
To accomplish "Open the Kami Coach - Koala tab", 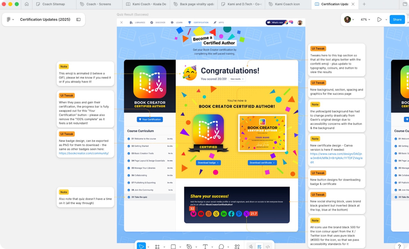I will pos(146,4).
